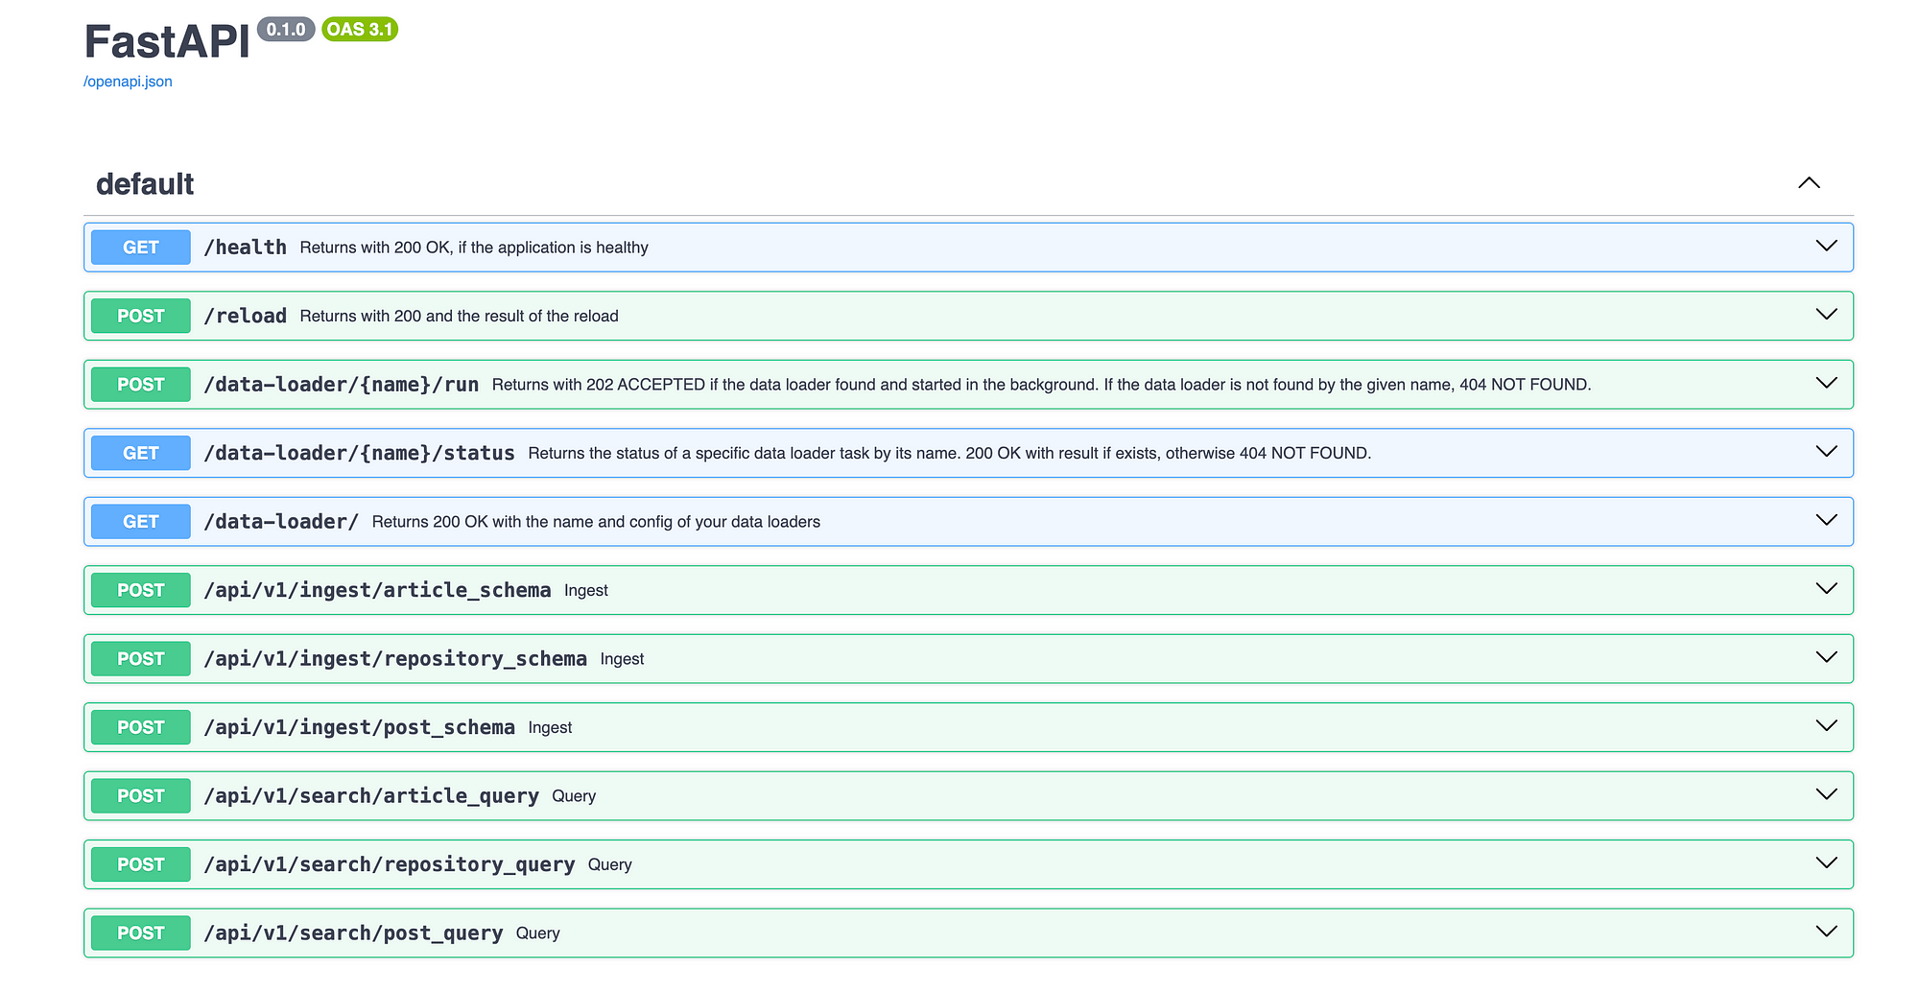
Task: Select the /api/v1/search/post_query path
Action: coord(353,933)
